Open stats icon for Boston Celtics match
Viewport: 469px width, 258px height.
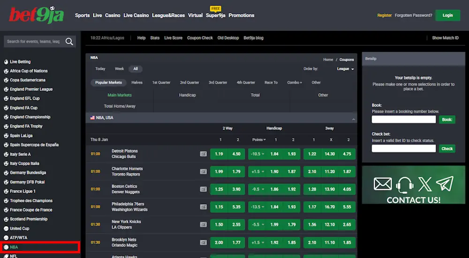pyautogui.click(x=204, y=189)
